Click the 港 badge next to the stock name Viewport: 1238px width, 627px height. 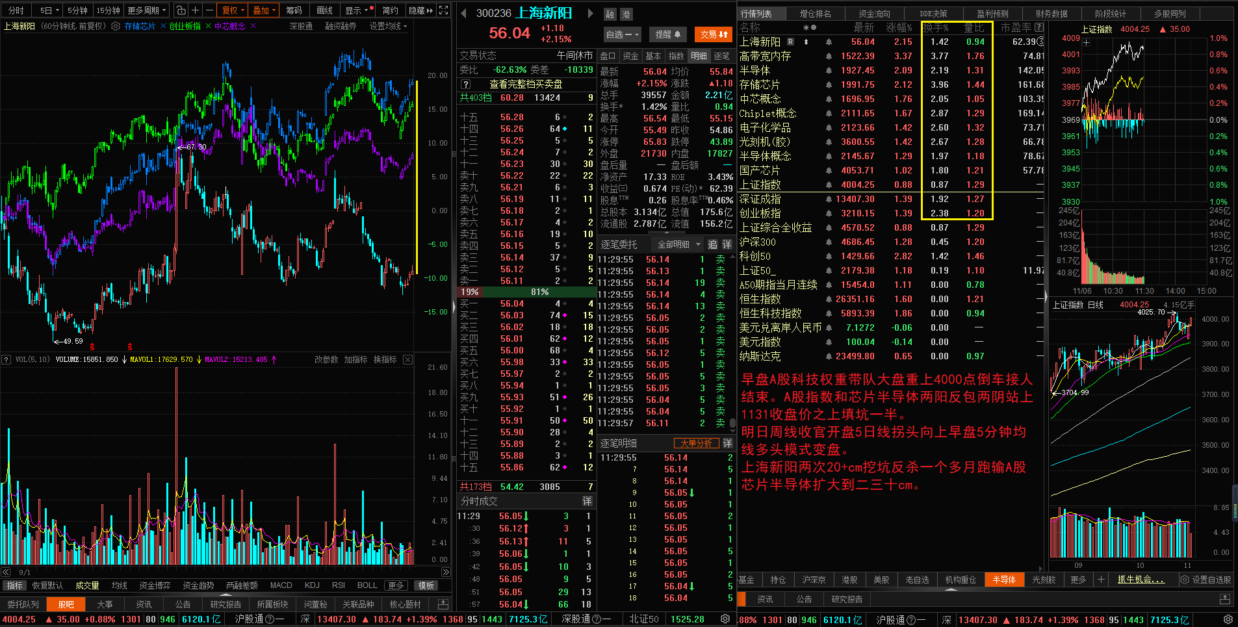point(626,14)
